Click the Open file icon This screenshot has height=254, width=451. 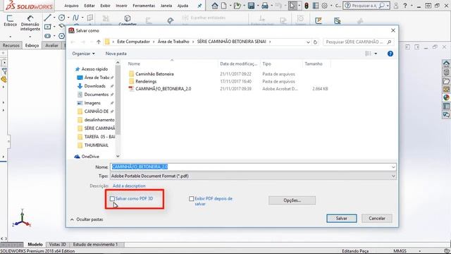(237, 6)
